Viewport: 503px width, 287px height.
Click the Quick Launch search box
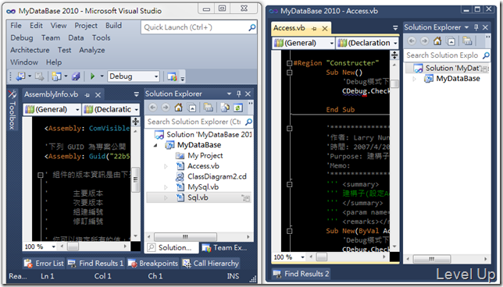[x=199, y=27]
